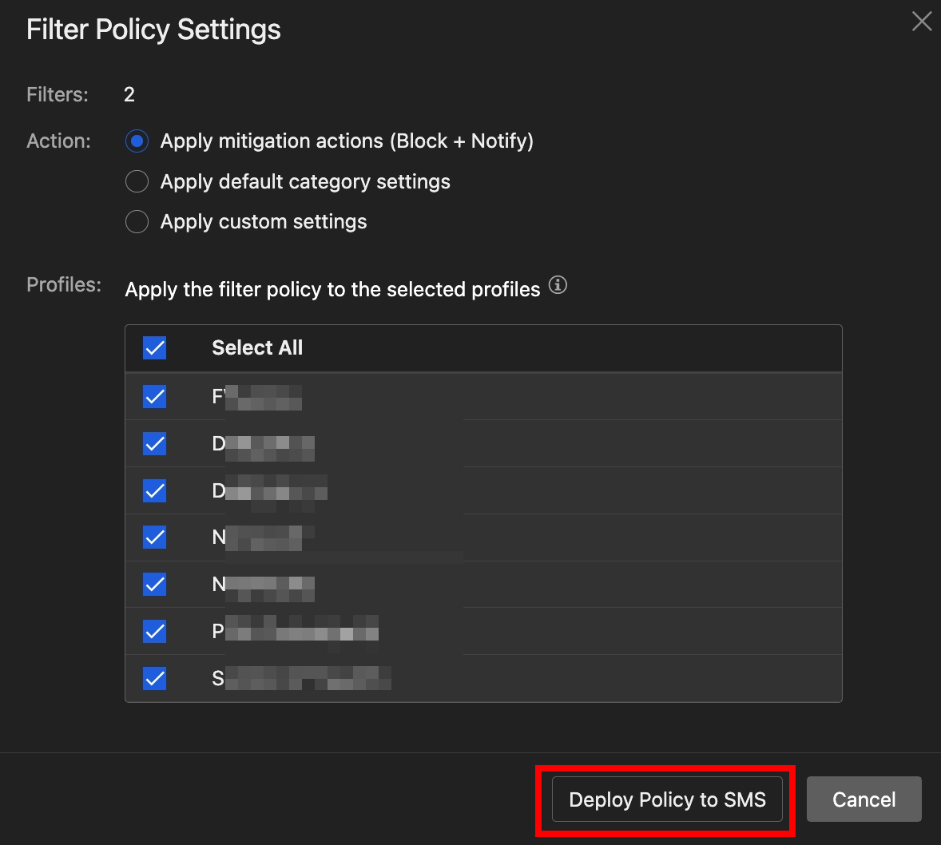Choose Apply default category settings option
This screenshot has width=941, height=845.
coord(137,181)
